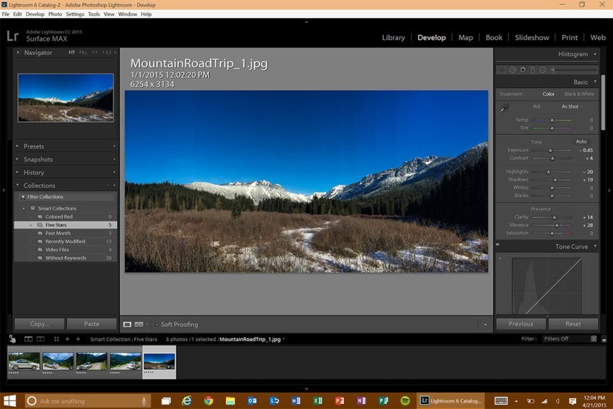Show second window display icon
This screenshot has height=409, width=613.
tap(40, 339)
